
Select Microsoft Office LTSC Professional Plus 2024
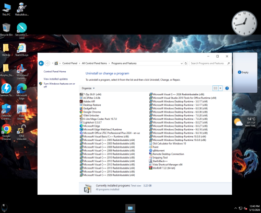pos(110,133)
